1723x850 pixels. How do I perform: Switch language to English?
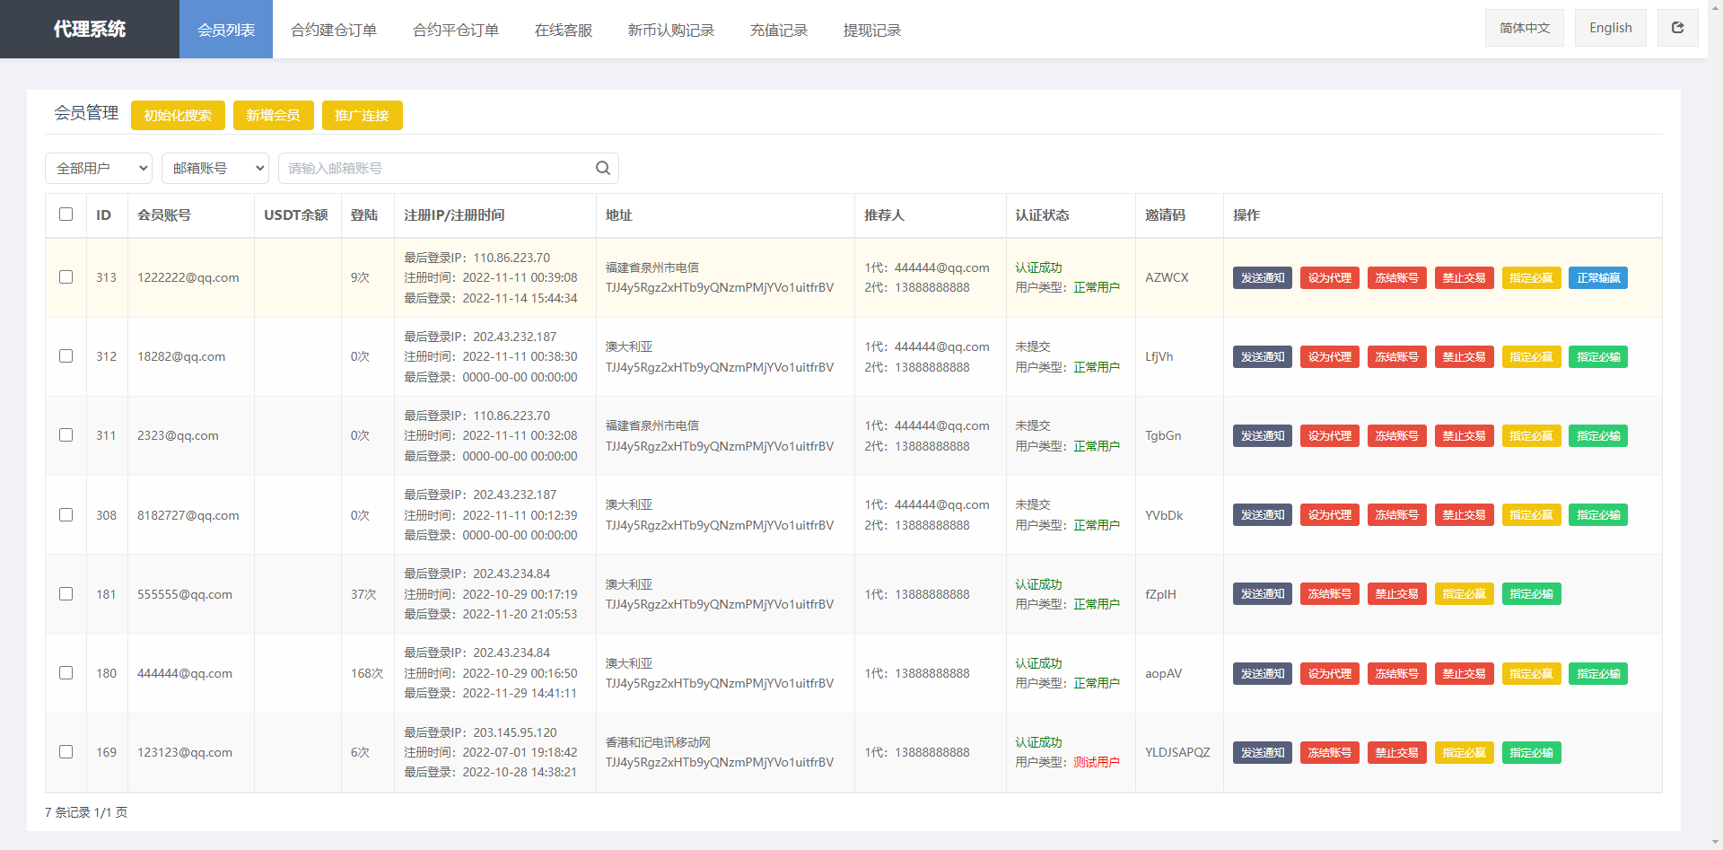(1611, 28)
